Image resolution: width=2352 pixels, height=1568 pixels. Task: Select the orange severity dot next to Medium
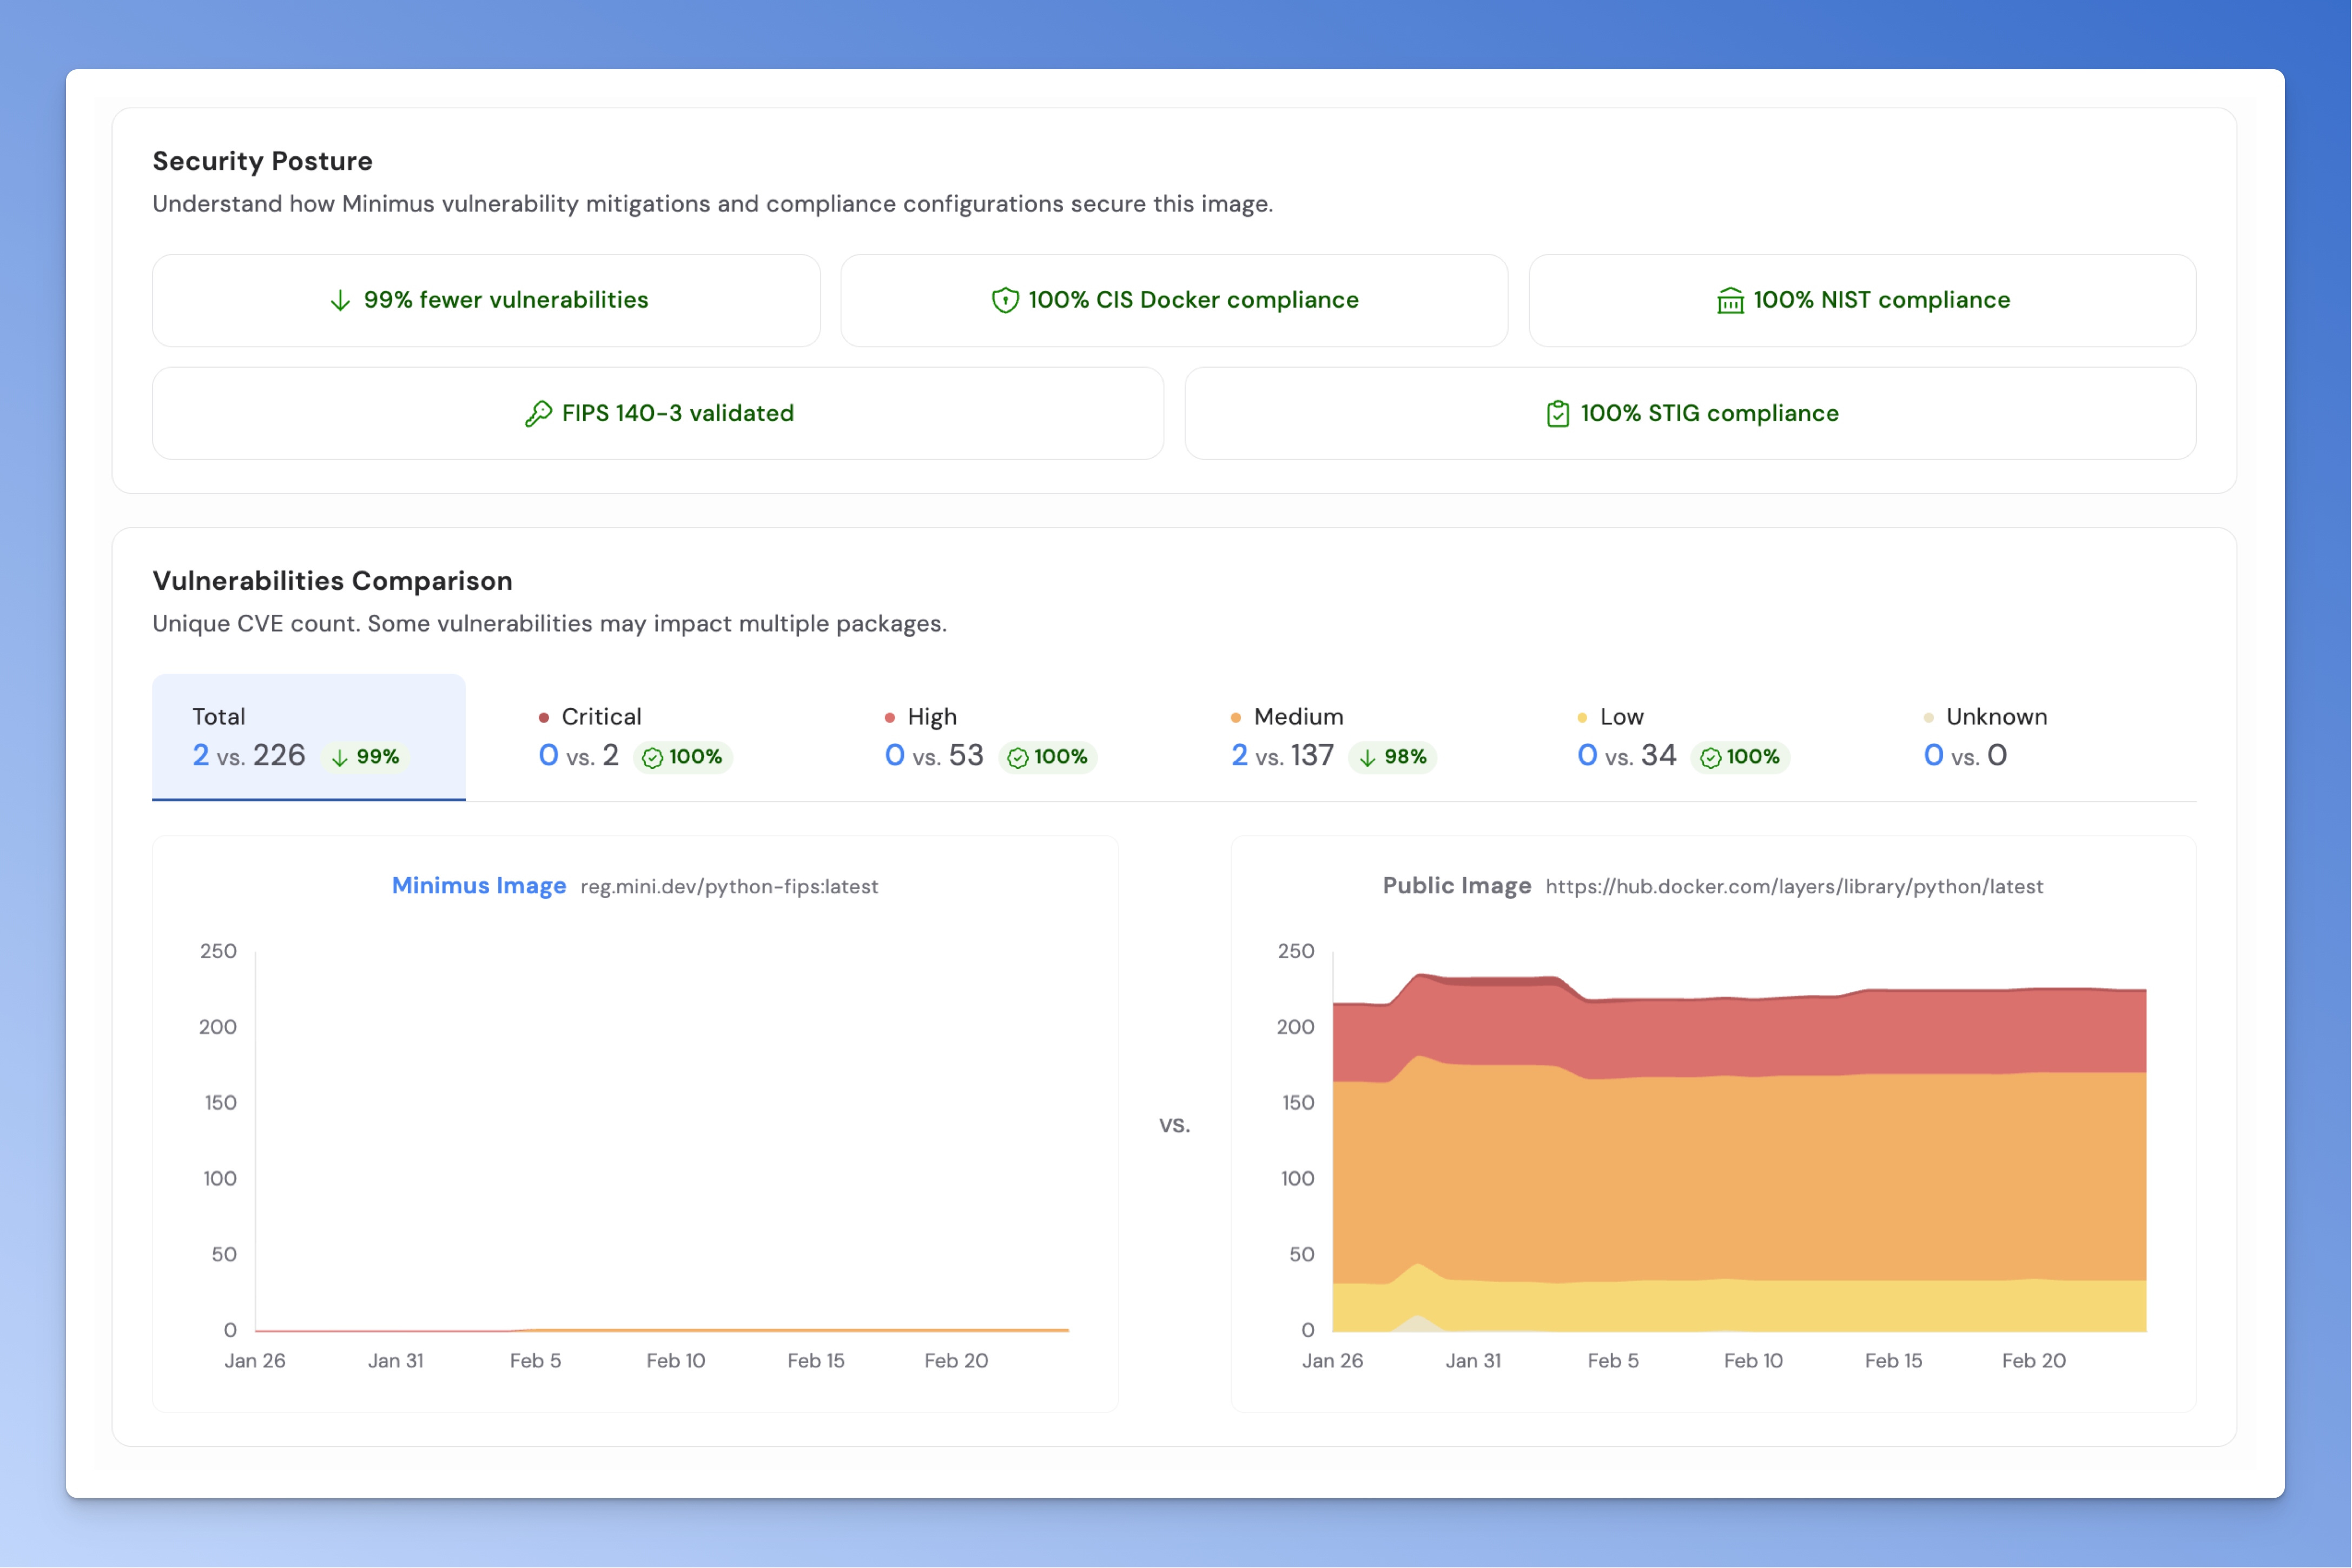1236,716
